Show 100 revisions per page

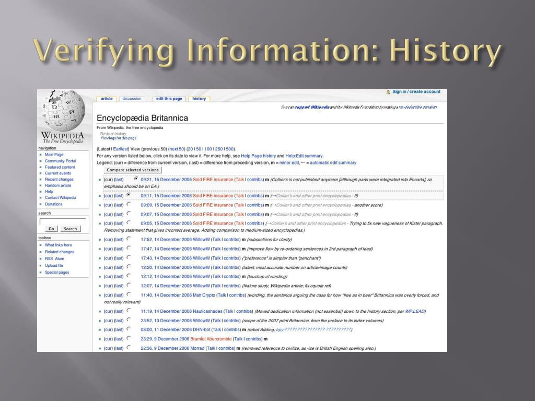208,149
